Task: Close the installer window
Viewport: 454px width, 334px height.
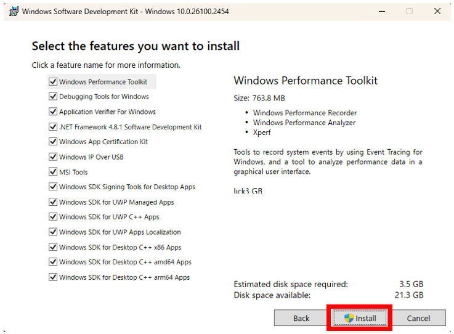Action: point(437,11)
